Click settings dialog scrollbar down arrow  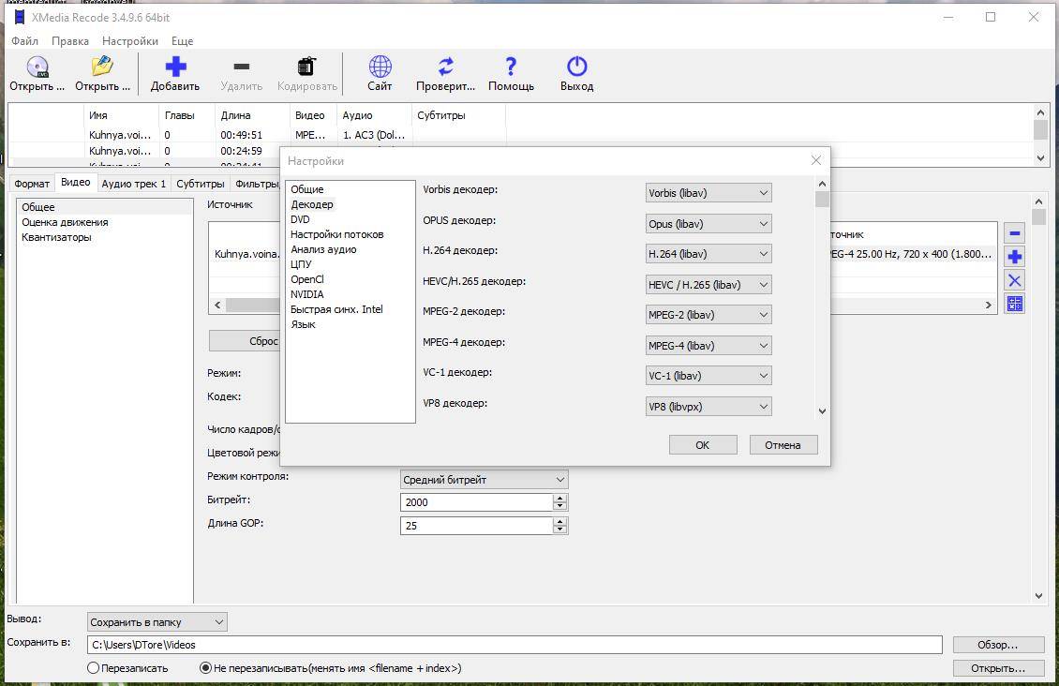pos(822,410)
